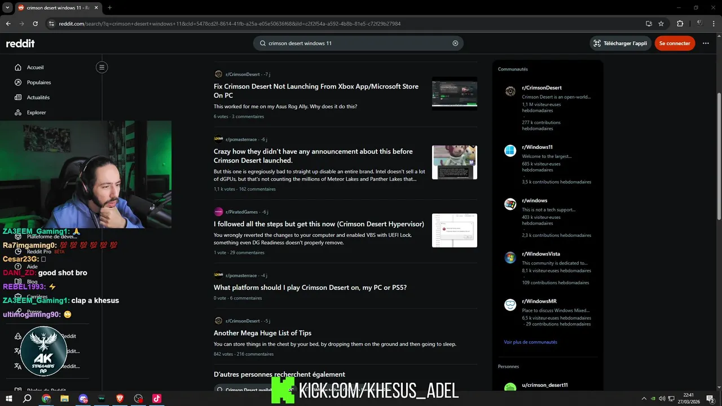Open Actualités in the sidebar
The height and width of the screenshot is (406, 722).
[x=38, y=98]
